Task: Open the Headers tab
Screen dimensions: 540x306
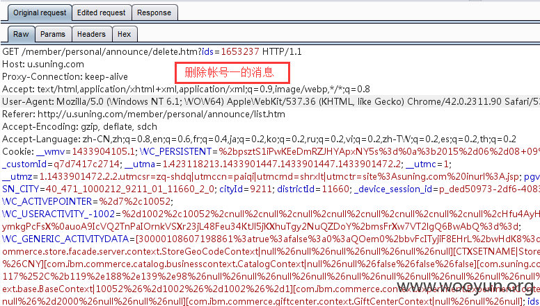Action: click(91, 34)
